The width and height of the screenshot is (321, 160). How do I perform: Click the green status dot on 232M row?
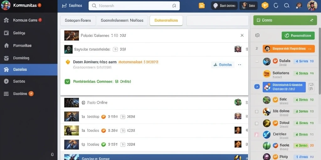103,144
